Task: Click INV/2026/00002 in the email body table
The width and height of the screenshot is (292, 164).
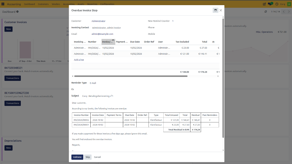Action: click(x=81, y=120)
